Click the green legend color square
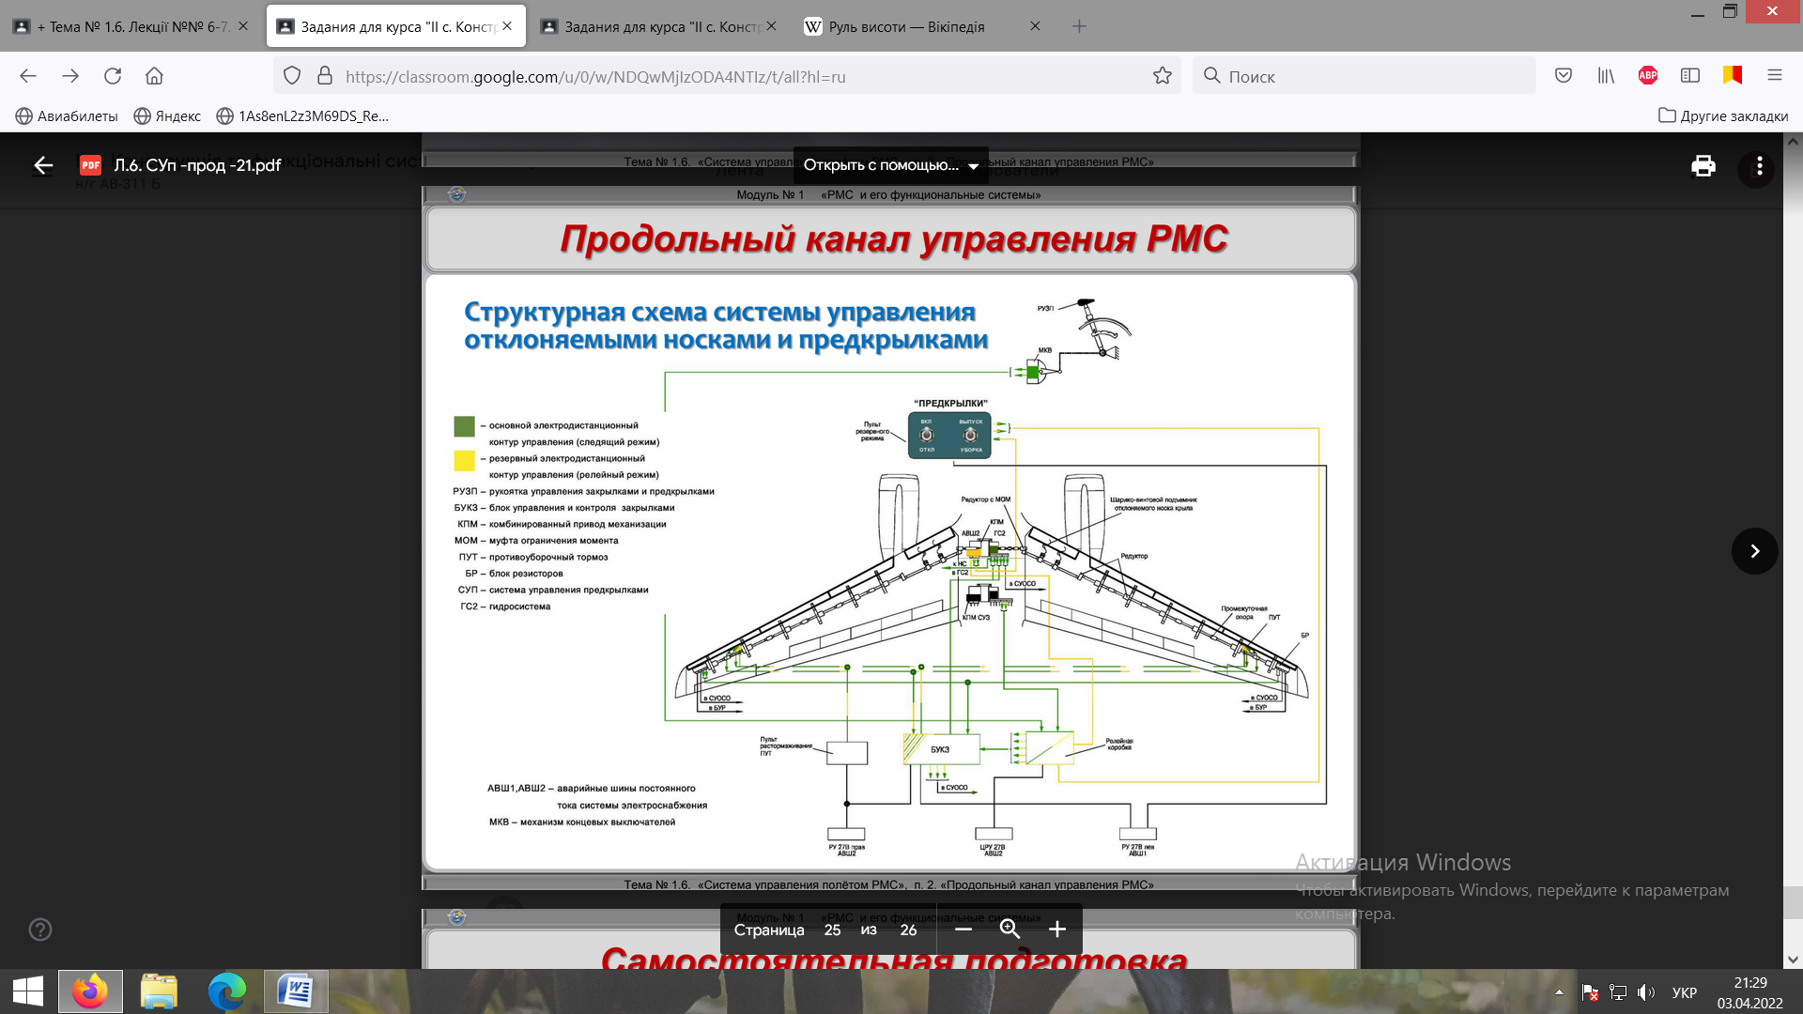The height and width of the screenshot is (1014, 1803). tap(464, 426)
